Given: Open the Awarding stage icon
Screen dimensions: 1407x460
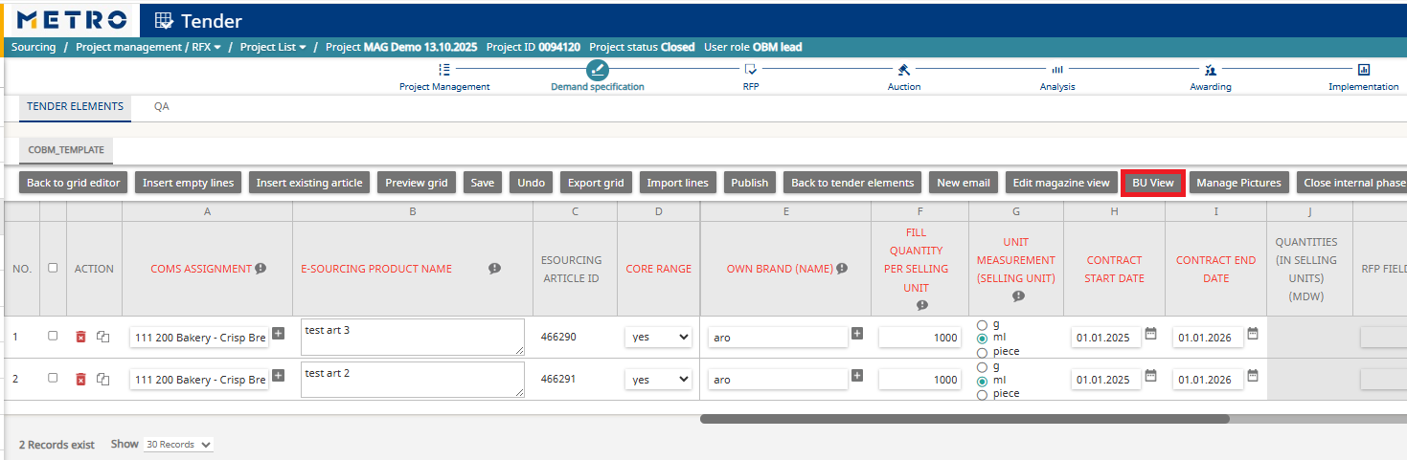Looking at the screenshot, I should (x=1211, y=70).
